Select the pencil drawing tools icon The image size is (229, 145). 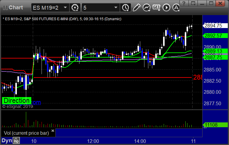click(x=136, y=8)
